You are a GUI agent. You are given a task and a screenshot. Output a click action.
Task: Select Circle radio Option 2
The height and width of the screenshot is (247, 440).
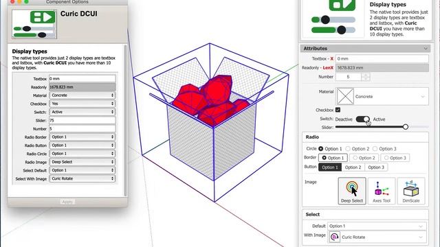pos(348,149)
